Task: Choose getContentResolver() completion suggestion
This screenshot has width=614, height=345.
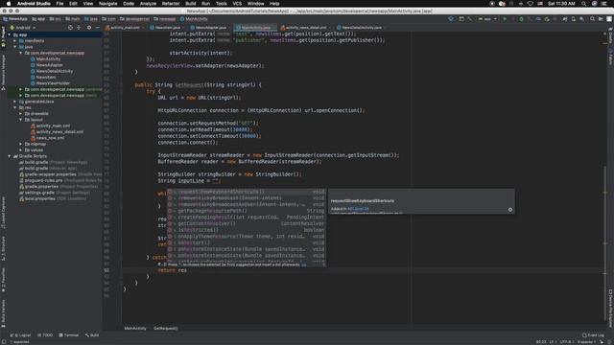Action: pos(247,223)
